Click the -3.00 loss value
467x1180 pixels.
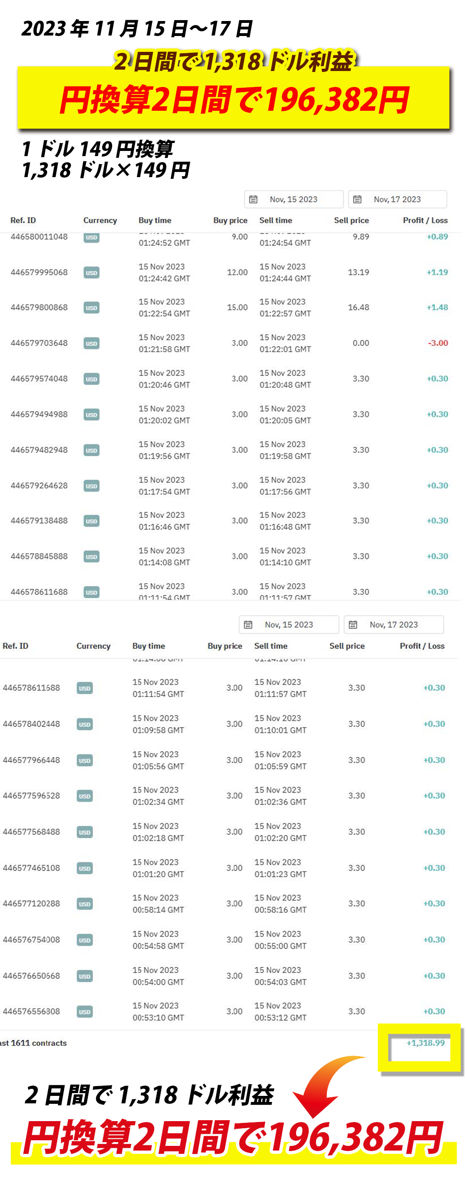(x=438, y=343)
